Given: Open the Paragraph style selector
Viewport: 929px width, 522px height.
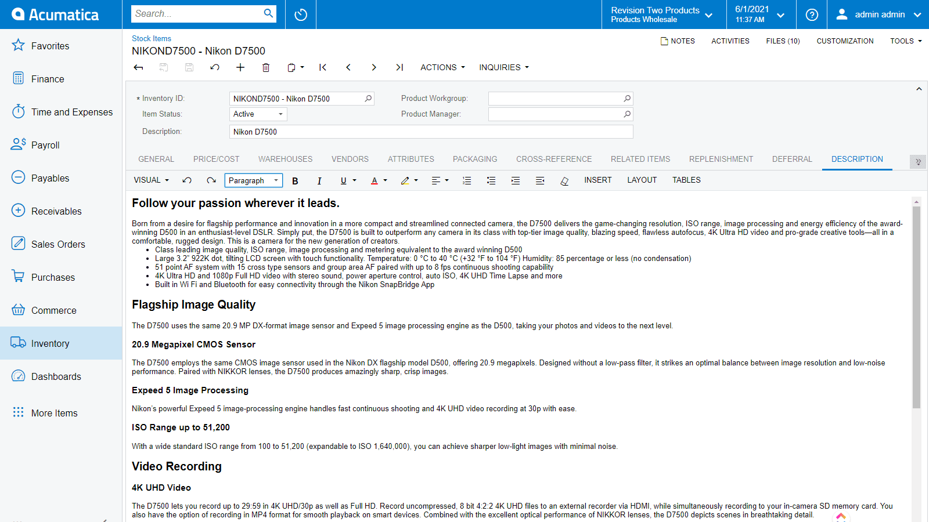Looking at the screenshot, I should 254,180.
